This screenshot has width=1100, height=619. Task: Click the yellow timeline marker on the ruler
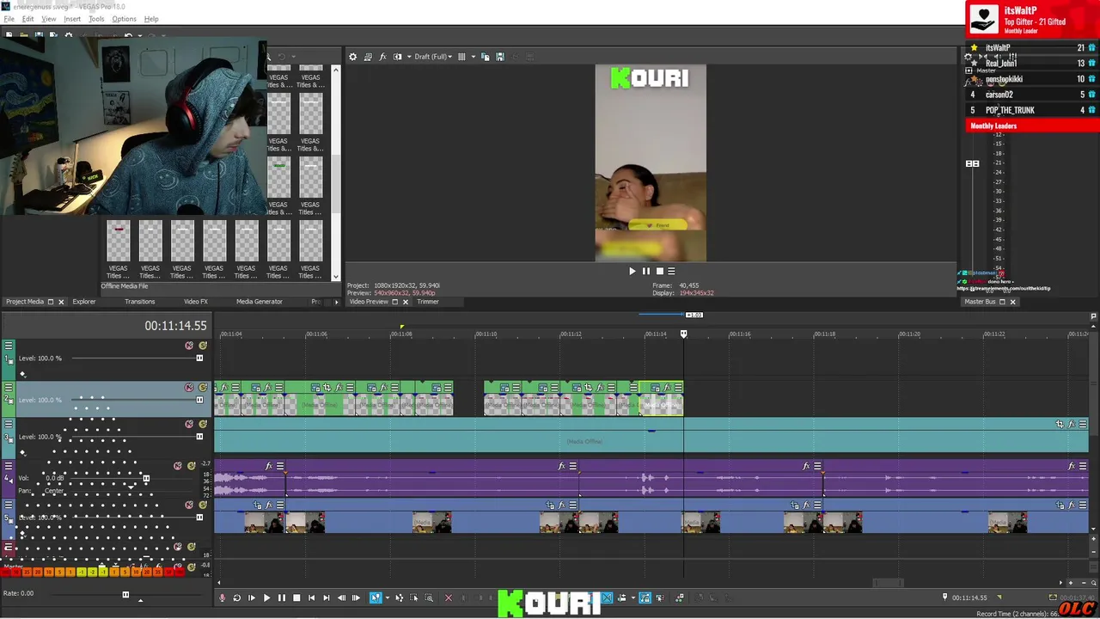401,327
